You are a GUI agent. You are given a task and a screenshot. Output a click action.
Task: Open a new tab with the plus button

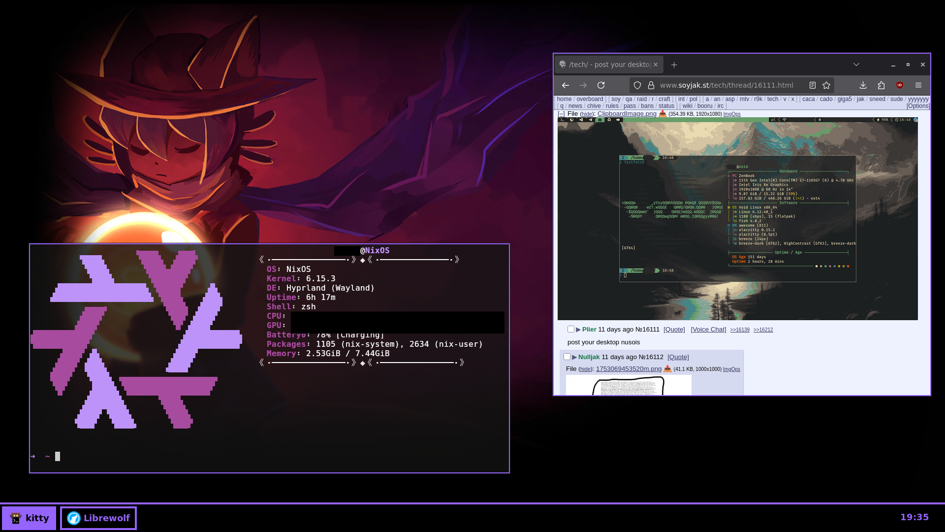[x=674, y=65]
